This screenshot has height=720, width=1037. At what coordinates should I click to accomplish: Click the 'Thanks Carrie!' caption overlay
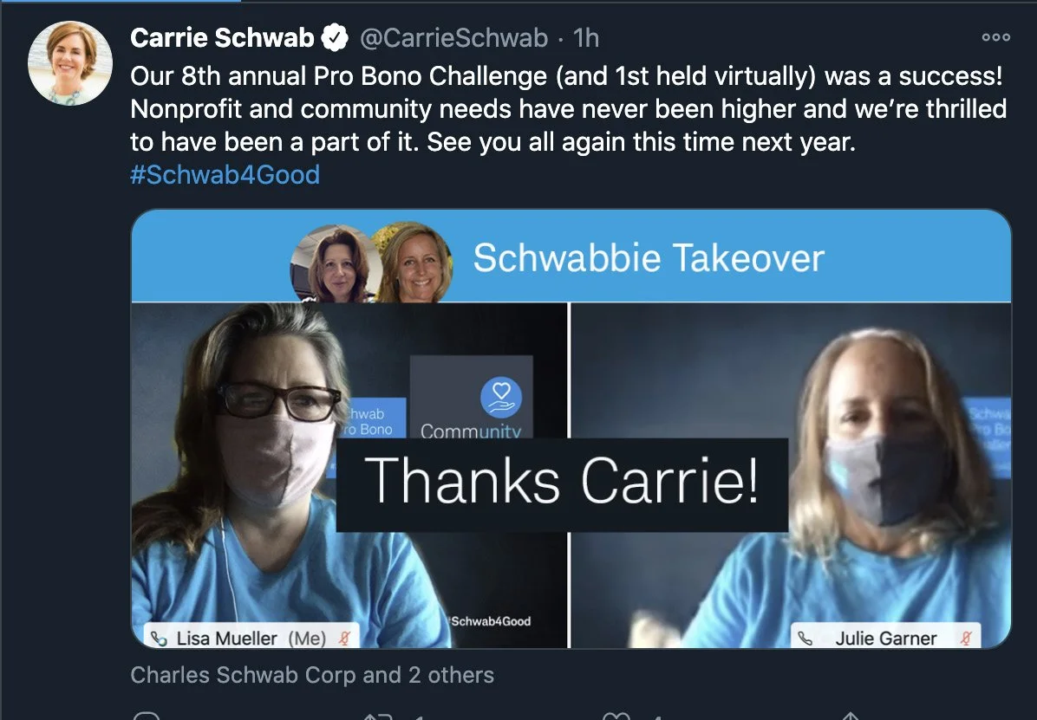click(x=562, y=484)
